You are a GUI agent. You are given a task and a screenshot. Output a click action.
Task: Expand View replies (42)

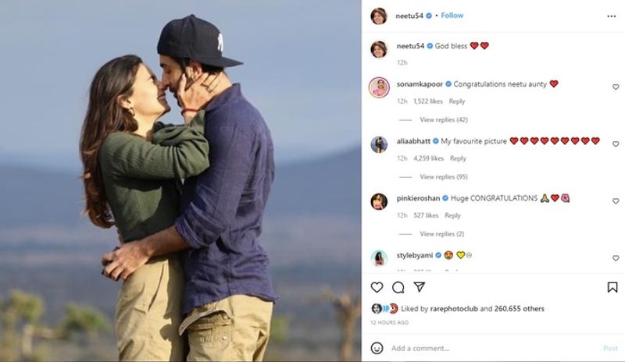(444, 119)
